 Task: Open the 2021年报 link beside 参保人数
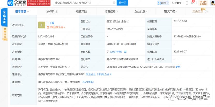(116, 52)
